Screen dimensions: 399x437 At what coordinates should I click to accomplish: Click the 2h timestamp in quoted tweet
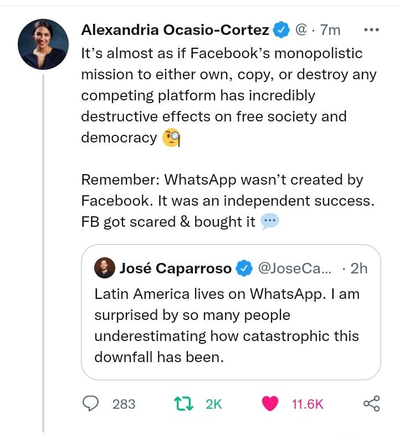[x=359, y=269]
